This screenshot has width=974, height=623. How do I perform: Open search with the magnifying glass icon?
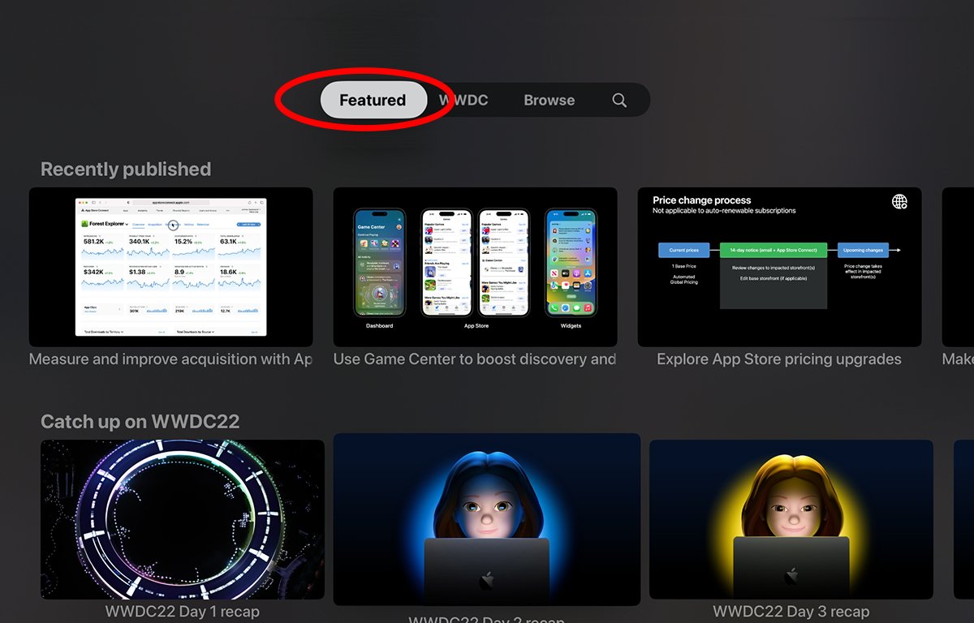tap(619, 101)
